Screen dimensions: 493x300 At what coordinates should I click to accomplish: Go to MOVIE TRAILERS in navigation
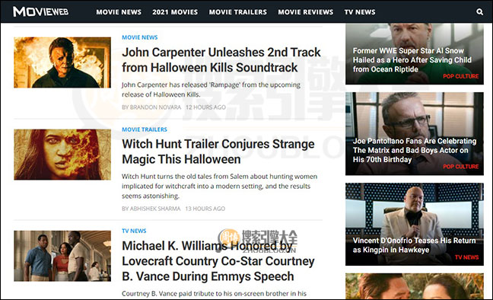[x=238, y=12]
